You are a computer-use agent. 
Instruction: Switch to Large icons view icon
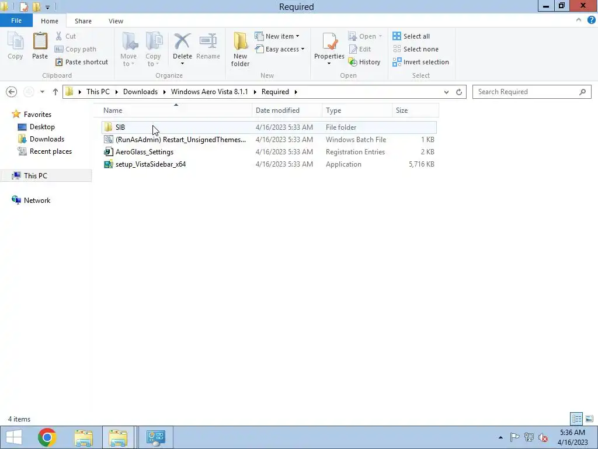tap(589, 419)
